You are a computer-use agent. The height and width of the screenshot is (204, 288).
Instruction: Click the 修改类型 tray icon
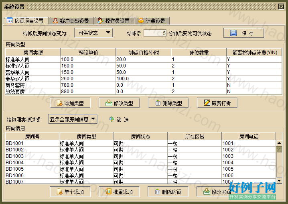click(109, 103)
